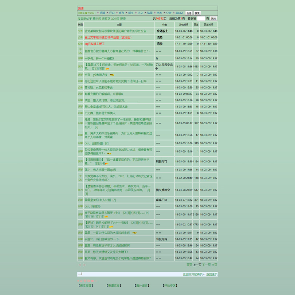Click the 发帖时间 column header
Image resolution: width=295 pixels, height=295 pixels.
pyautogui.click(x=184, y=25)
